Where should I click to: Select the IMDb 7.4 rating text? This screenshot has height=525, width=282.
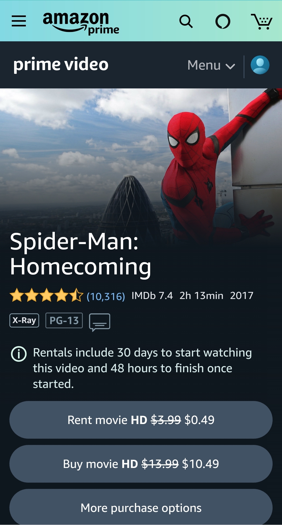(x=152, y=296)
